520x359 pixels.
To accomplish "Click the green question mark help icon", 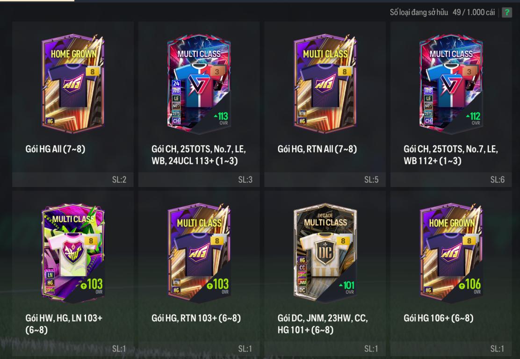I will (x=506, y=13).
